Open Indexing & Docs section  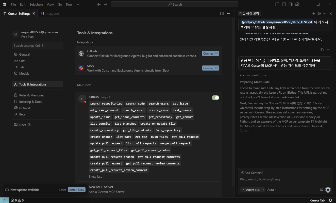pyautogui.click(x=38, y=101)
